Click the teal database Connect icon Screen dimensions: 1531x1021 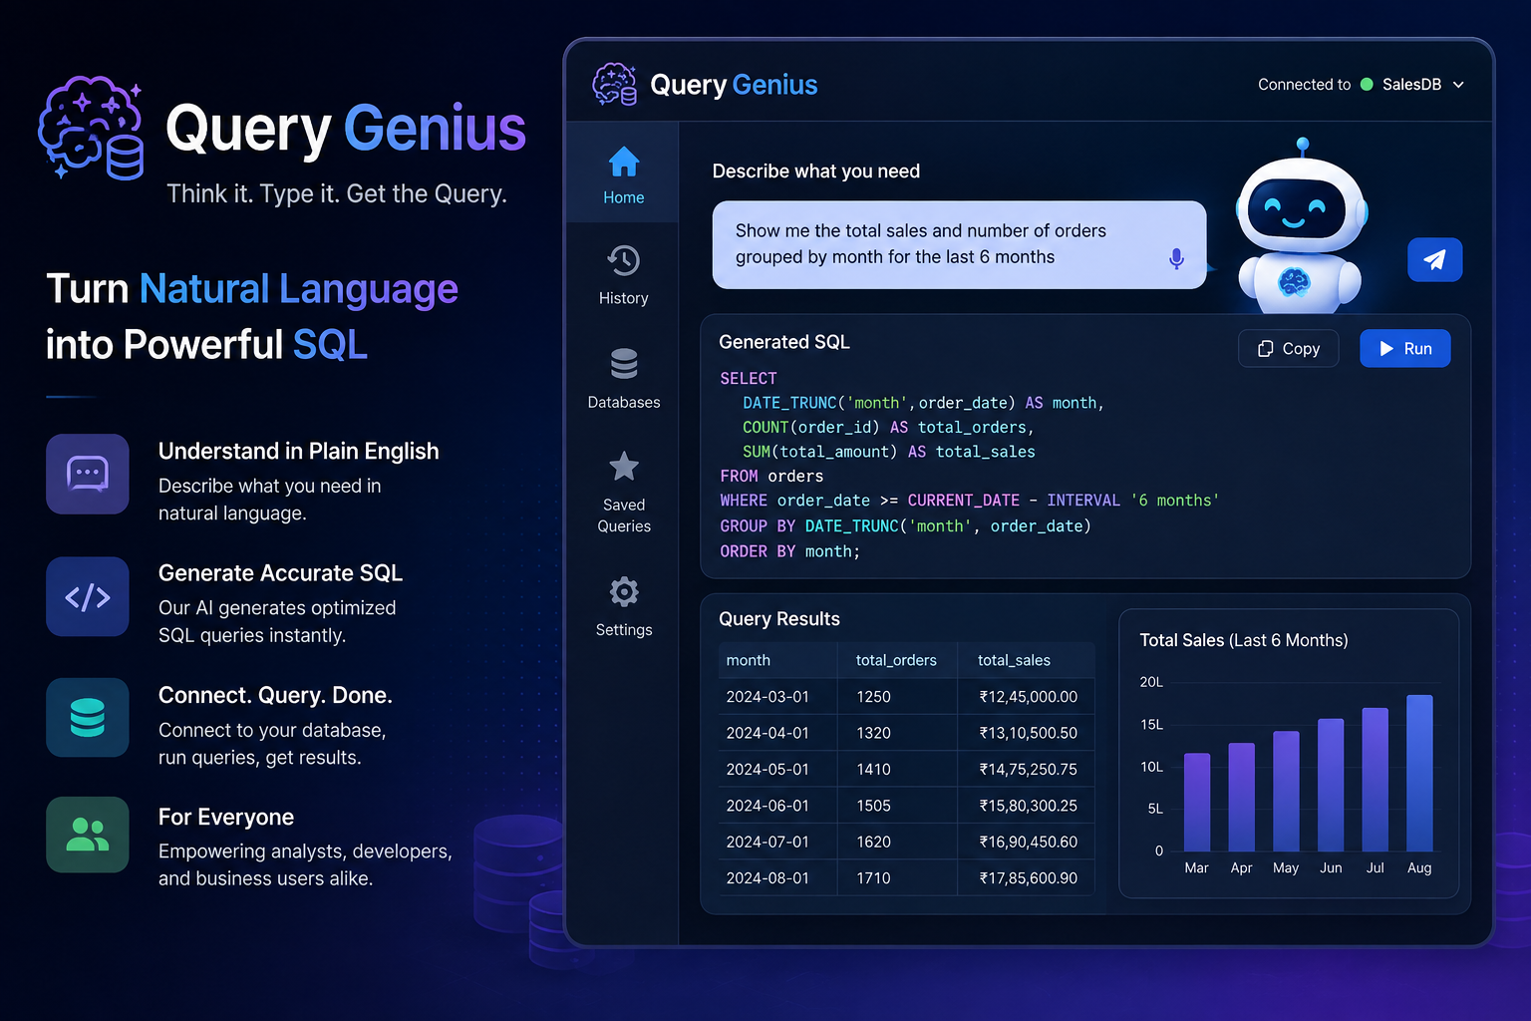click(88, 718)
